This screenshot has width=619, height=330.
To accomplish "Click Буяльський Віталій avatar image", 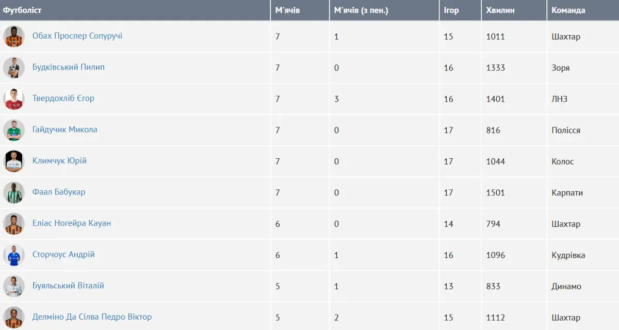I will [14, 286].
